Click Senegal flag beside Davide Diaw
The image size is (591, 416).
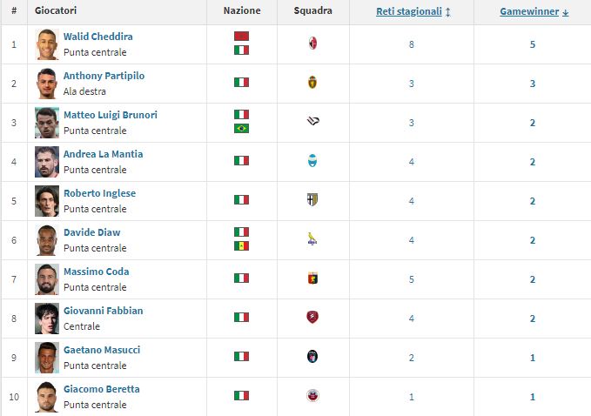[x=241, y=246]
